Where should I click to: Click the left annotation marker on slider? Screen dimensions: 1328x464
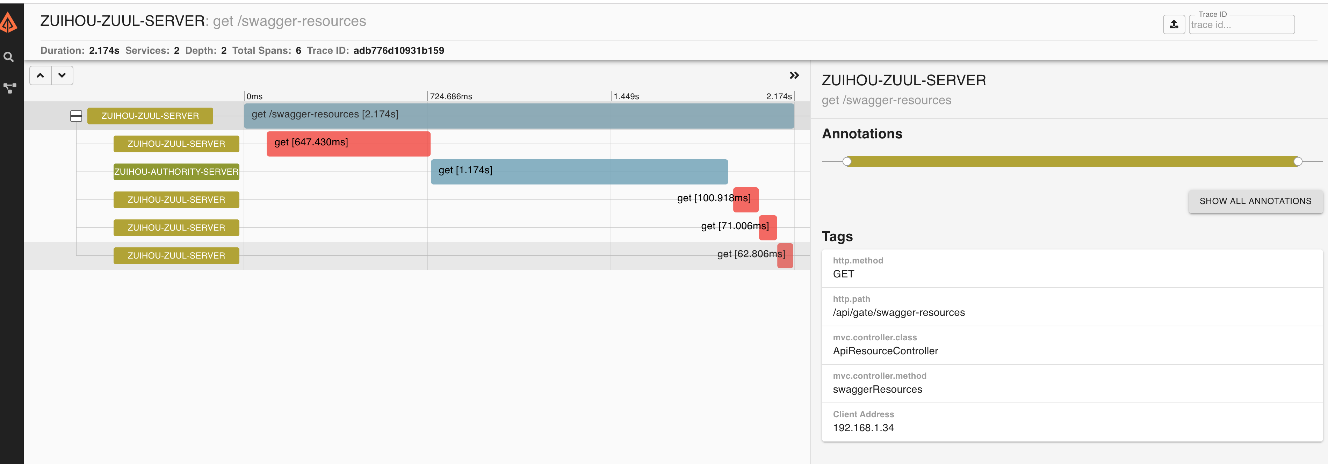pyautogui.click(x=846, y=161)
